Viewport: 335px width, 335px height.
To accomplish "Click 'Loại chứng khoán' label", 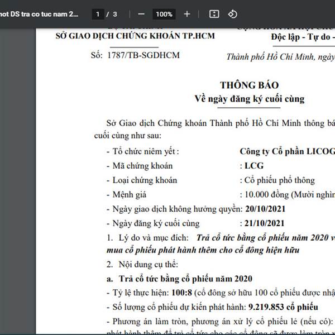I will (145, 180).
